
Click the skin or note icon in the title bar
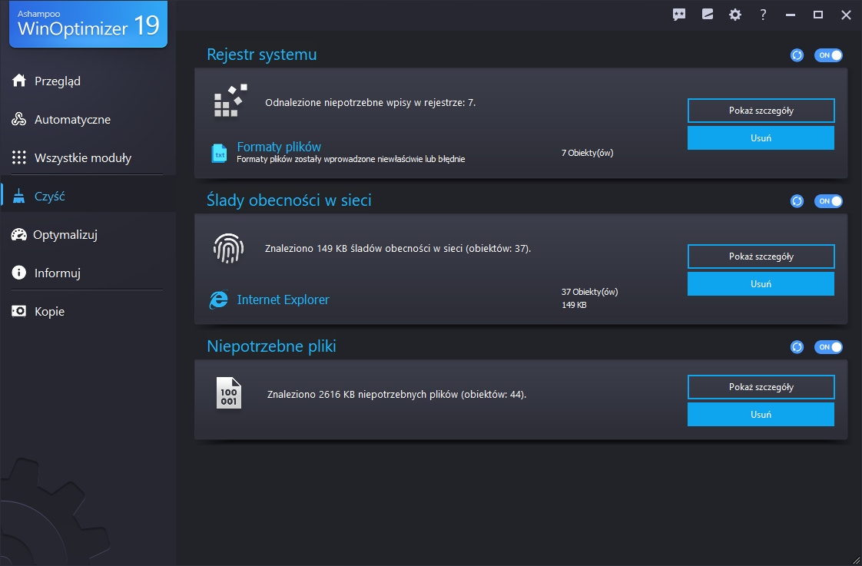point(708,15)
